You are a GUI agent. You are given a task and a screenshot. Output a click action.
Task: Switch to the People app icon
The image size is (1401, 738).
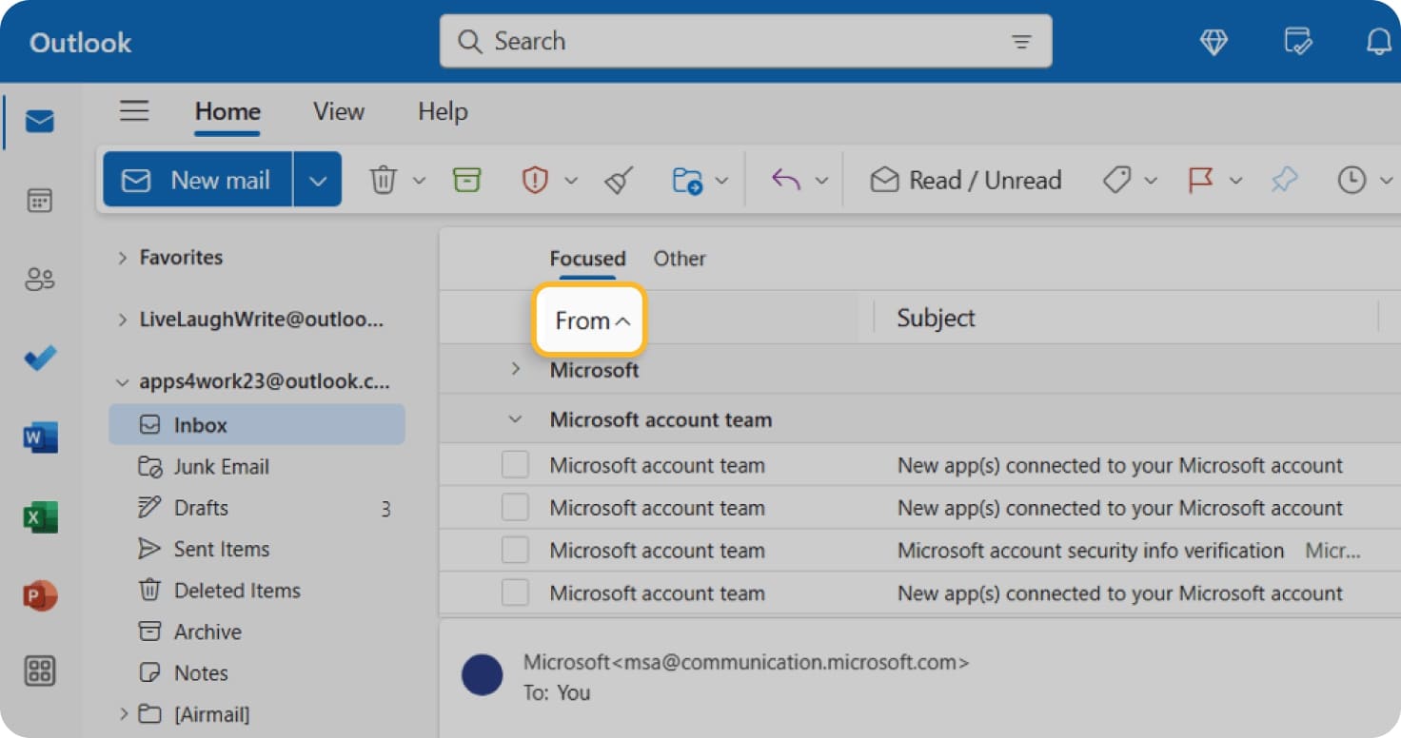39,279
